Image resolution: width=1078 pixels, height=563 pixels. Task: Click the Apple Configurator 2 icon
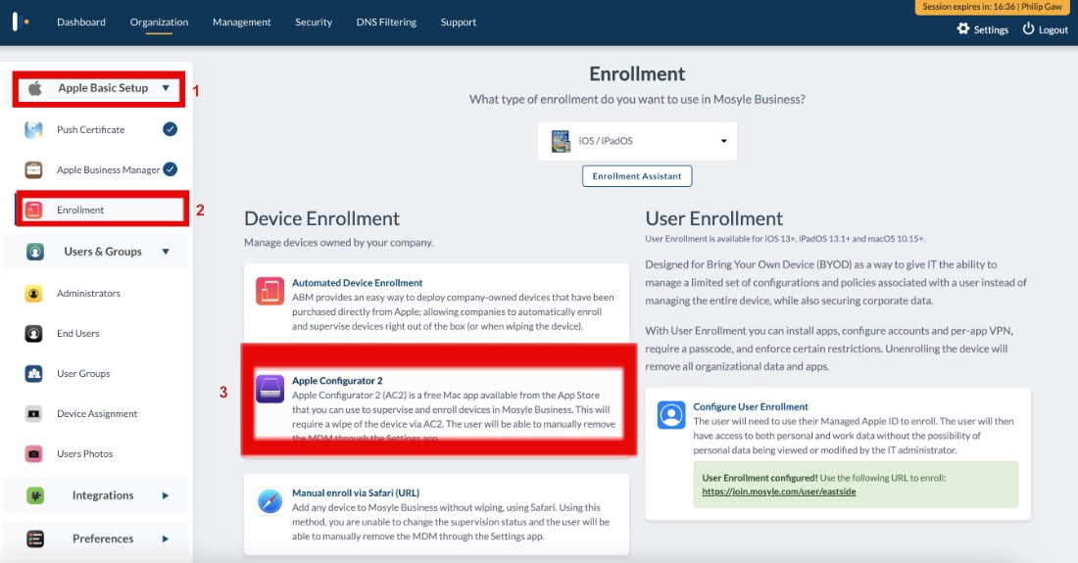pyautogui.click(x=269, y=389)
